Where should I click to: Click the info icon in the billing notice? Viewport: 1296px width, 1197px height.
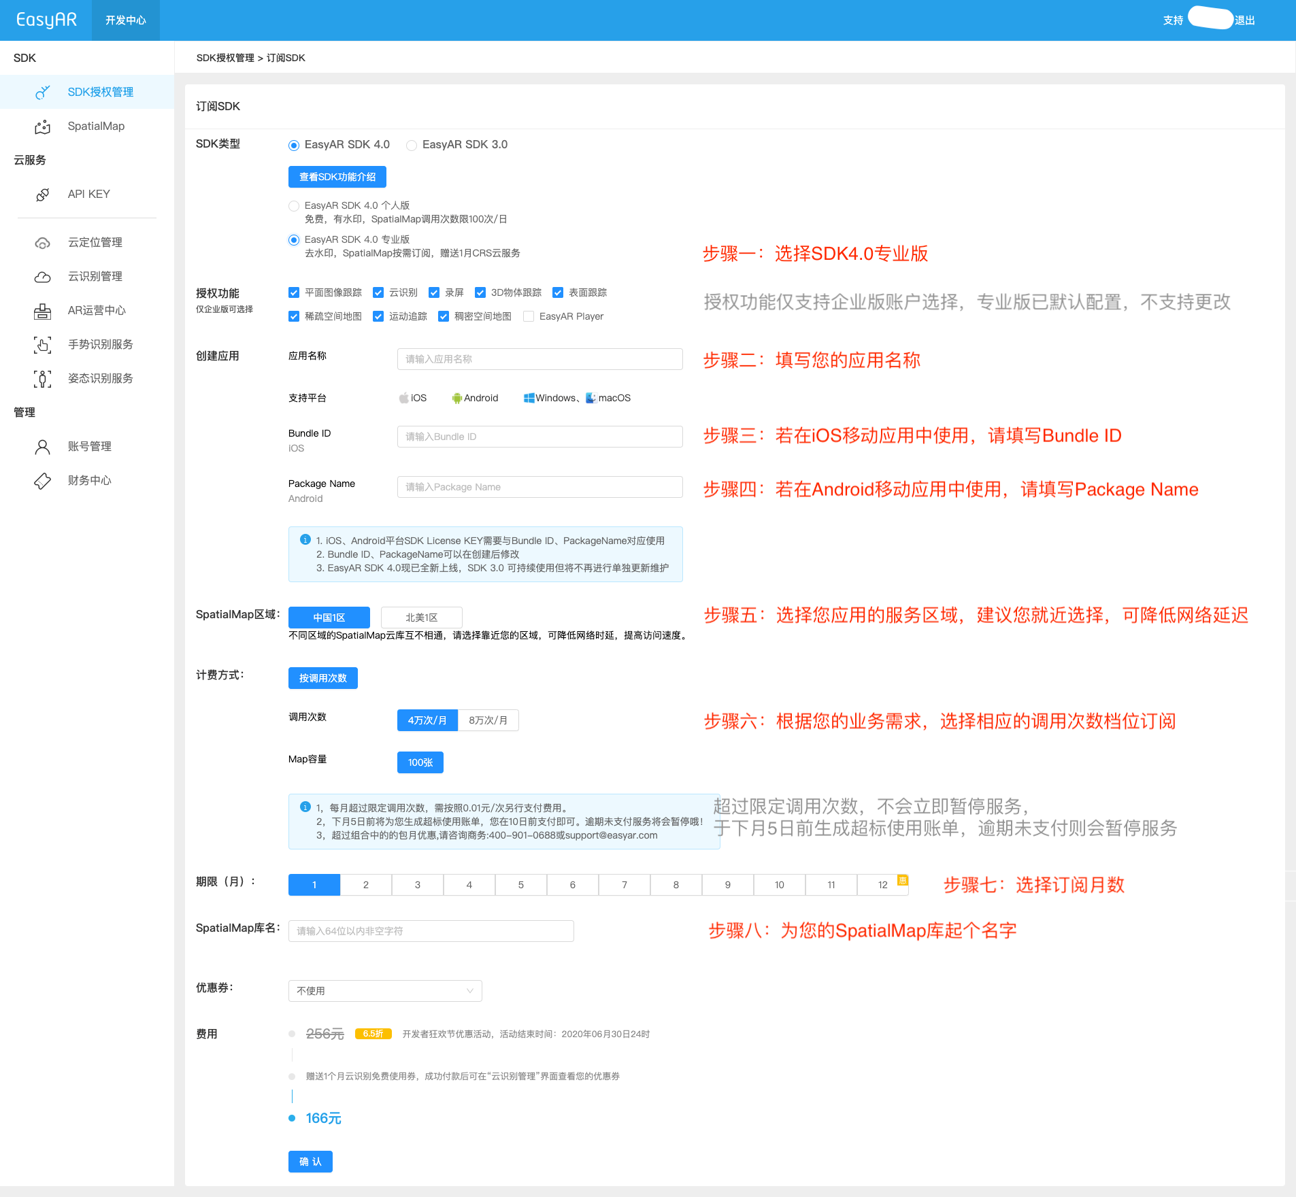(x=305, y=807)
